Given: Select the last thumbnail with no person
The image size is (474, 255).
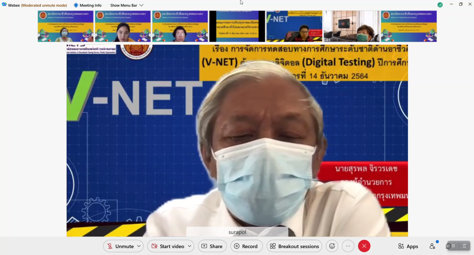Looking at the screenshot, I should pyautogui.click(x=409, y=26).
